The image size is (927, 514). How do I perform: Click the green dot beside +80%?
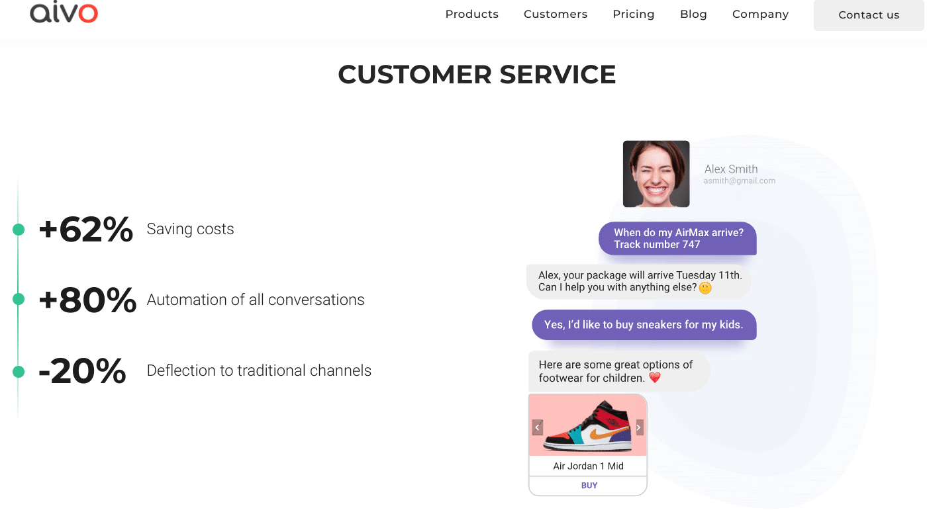tap(19, 300)
